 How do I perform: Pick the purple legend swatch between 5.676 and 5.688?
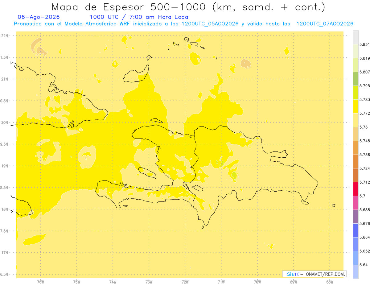pyautogui.click(x=356, y=217)
